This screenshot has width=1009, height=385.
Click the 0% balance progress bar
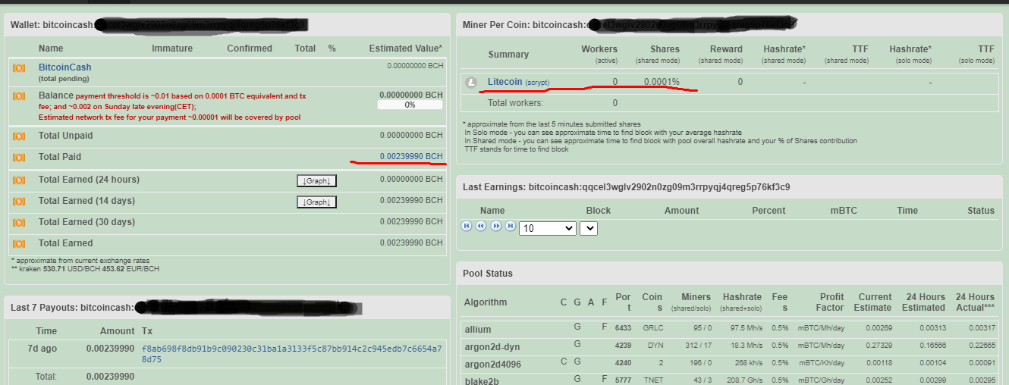(410, 105)
